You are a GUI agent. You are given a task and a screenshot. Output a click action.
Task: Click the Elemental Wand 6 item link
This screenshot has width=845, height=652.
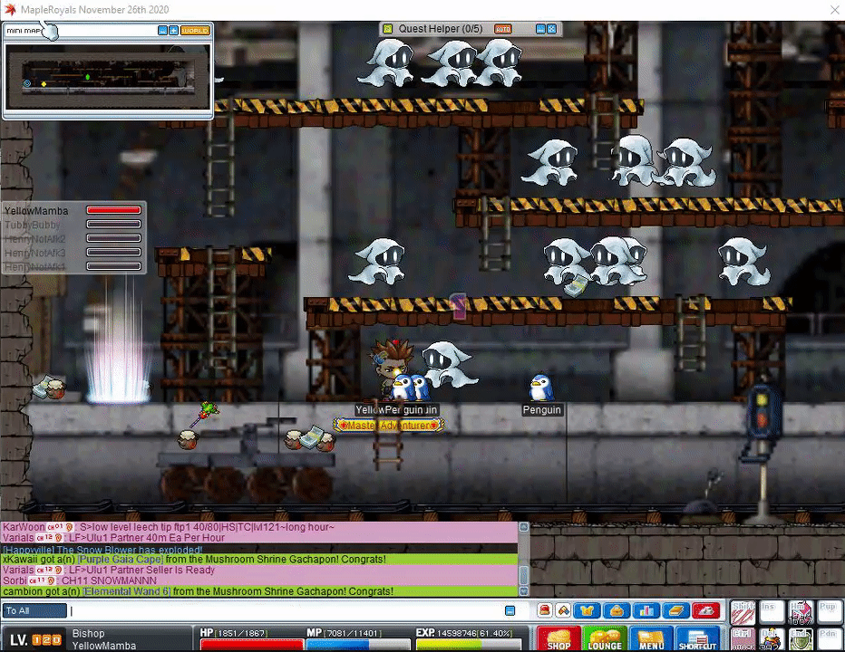[127, 591]
